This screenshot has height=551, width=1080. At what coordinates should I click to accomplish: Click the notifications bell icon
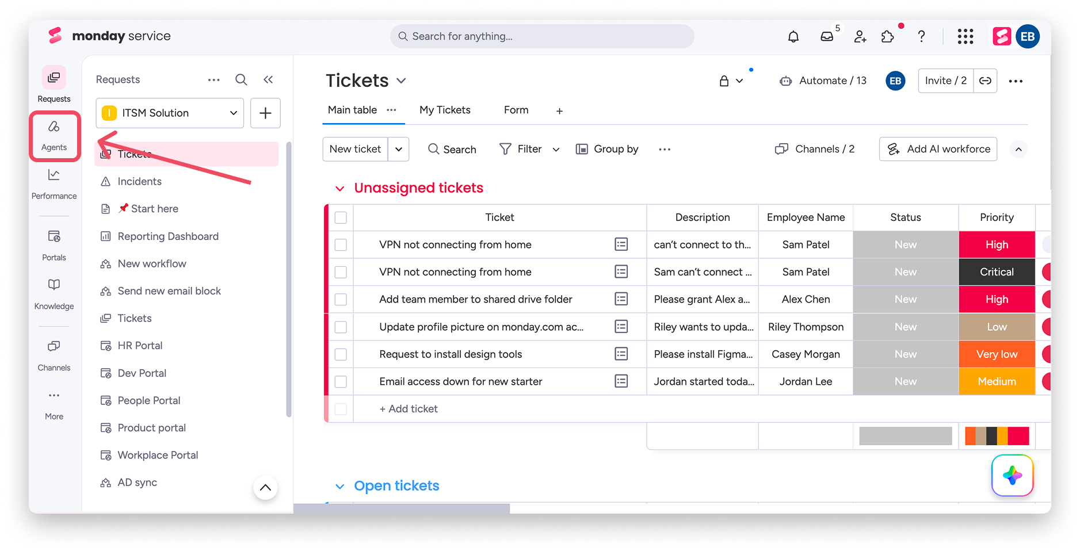coord(793,37)
